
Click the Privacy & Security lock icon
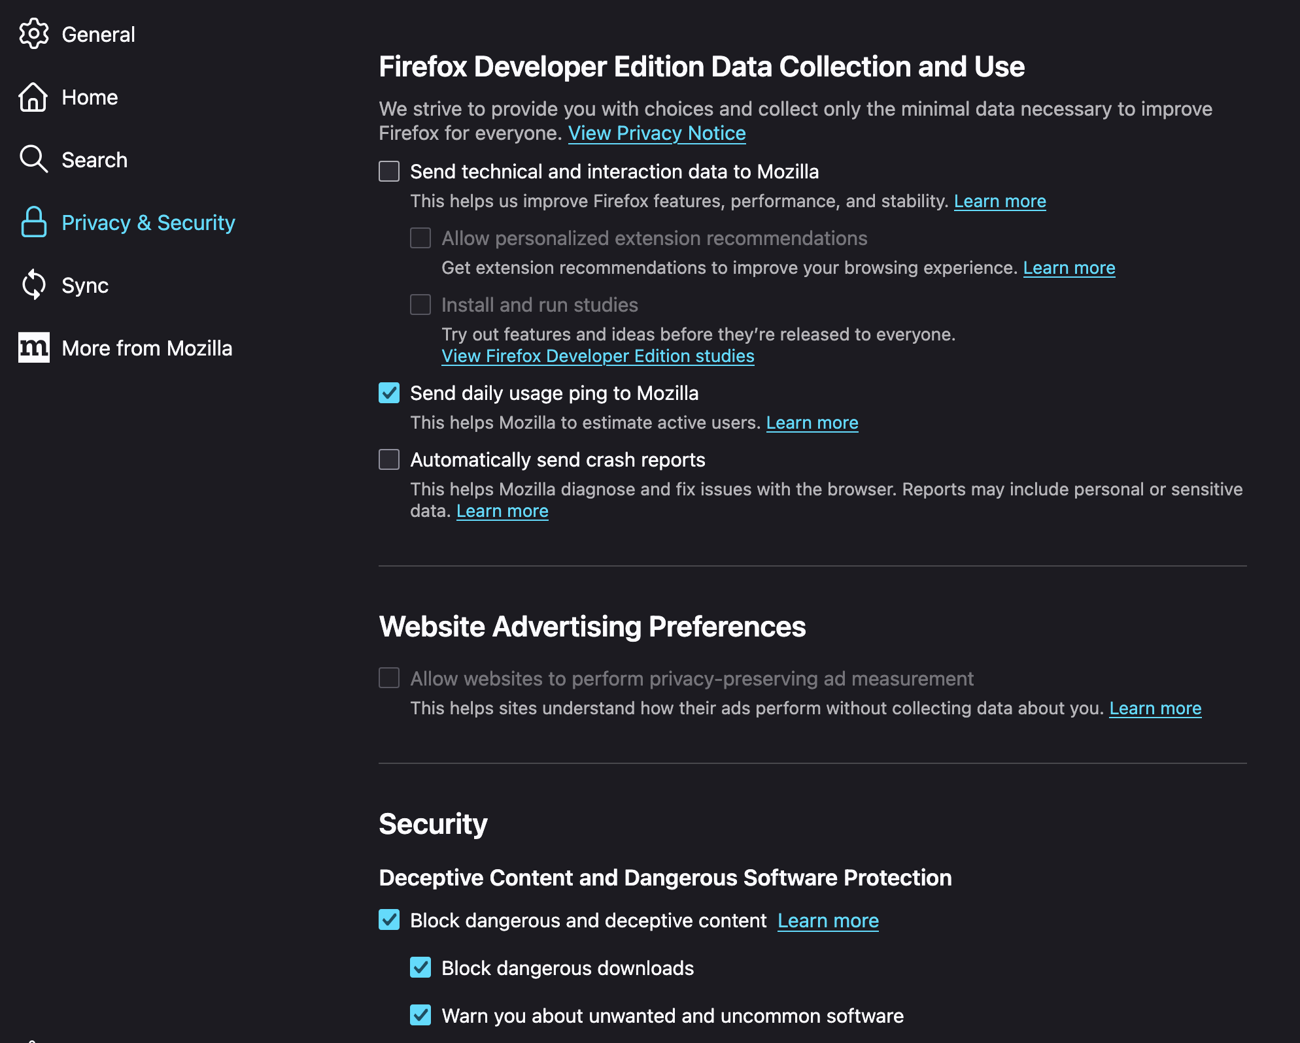(x=33, y=222)
